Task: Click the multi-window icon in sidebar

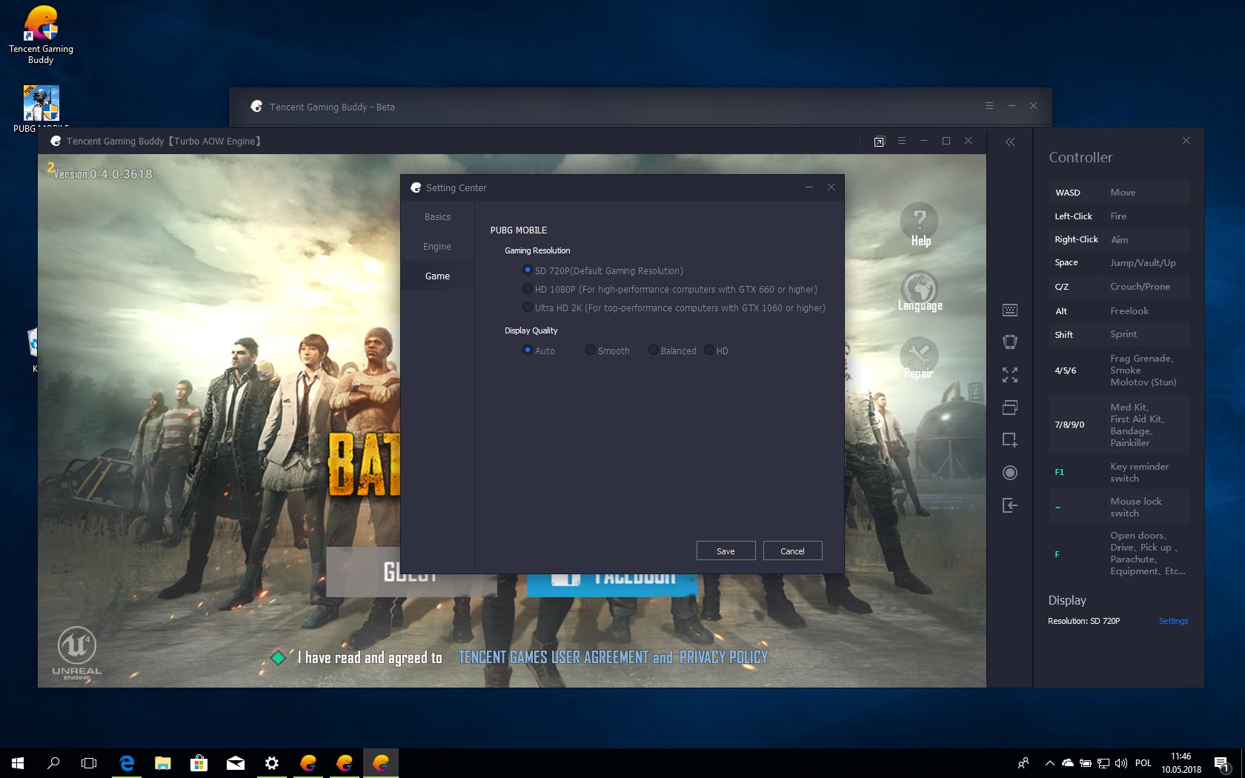Action: 1009,407
